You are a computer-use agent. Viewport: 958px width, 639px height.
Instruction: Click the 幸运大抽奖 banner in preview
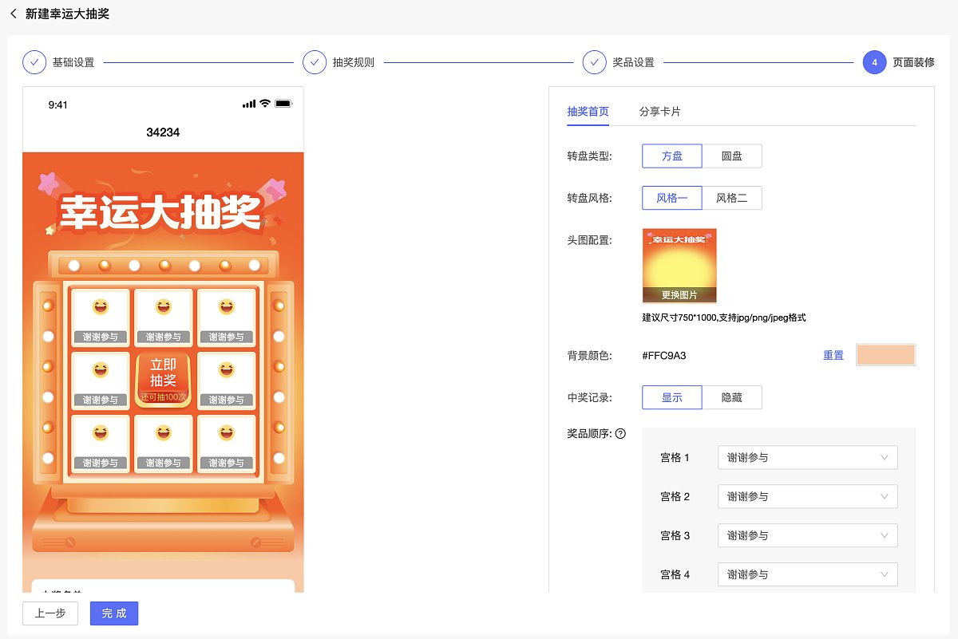pyautogui.click(x=162, y=211)
